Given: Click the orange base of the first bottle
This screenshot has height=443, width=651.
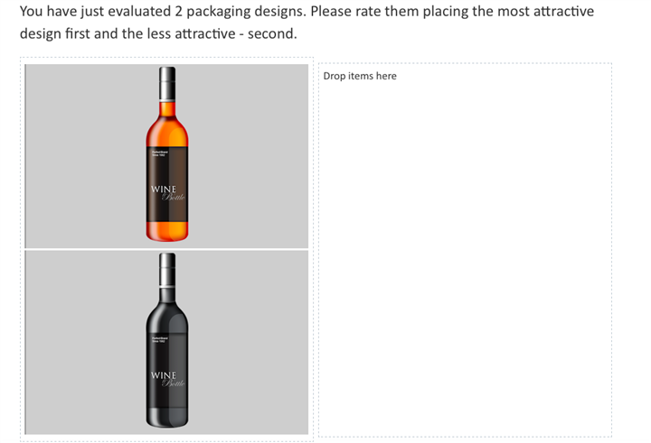Looking at the screenshot, I should tap(167, 230).
